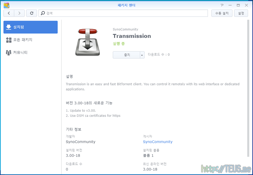The height and width of the screenshot is (175, 253).
Task: Click the 커뮤니티 people icon
Action: point(8,52)
